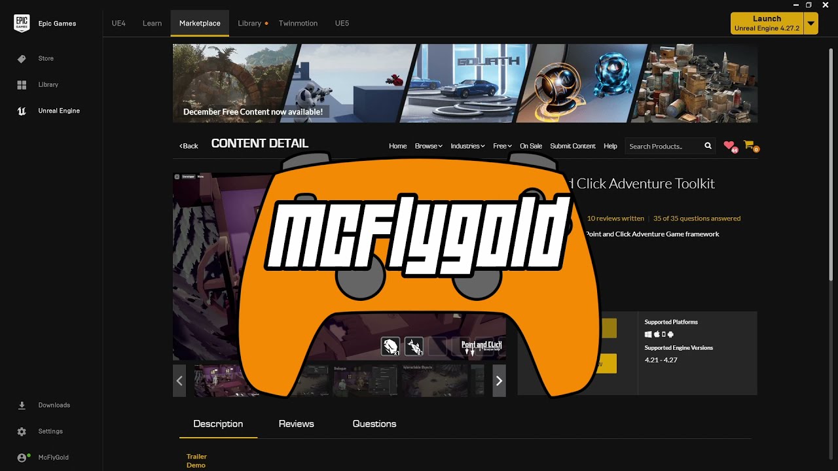The width and height of the screenshot is (838, 471).
Task: Open the Description tab
Action: click(218, 424)
